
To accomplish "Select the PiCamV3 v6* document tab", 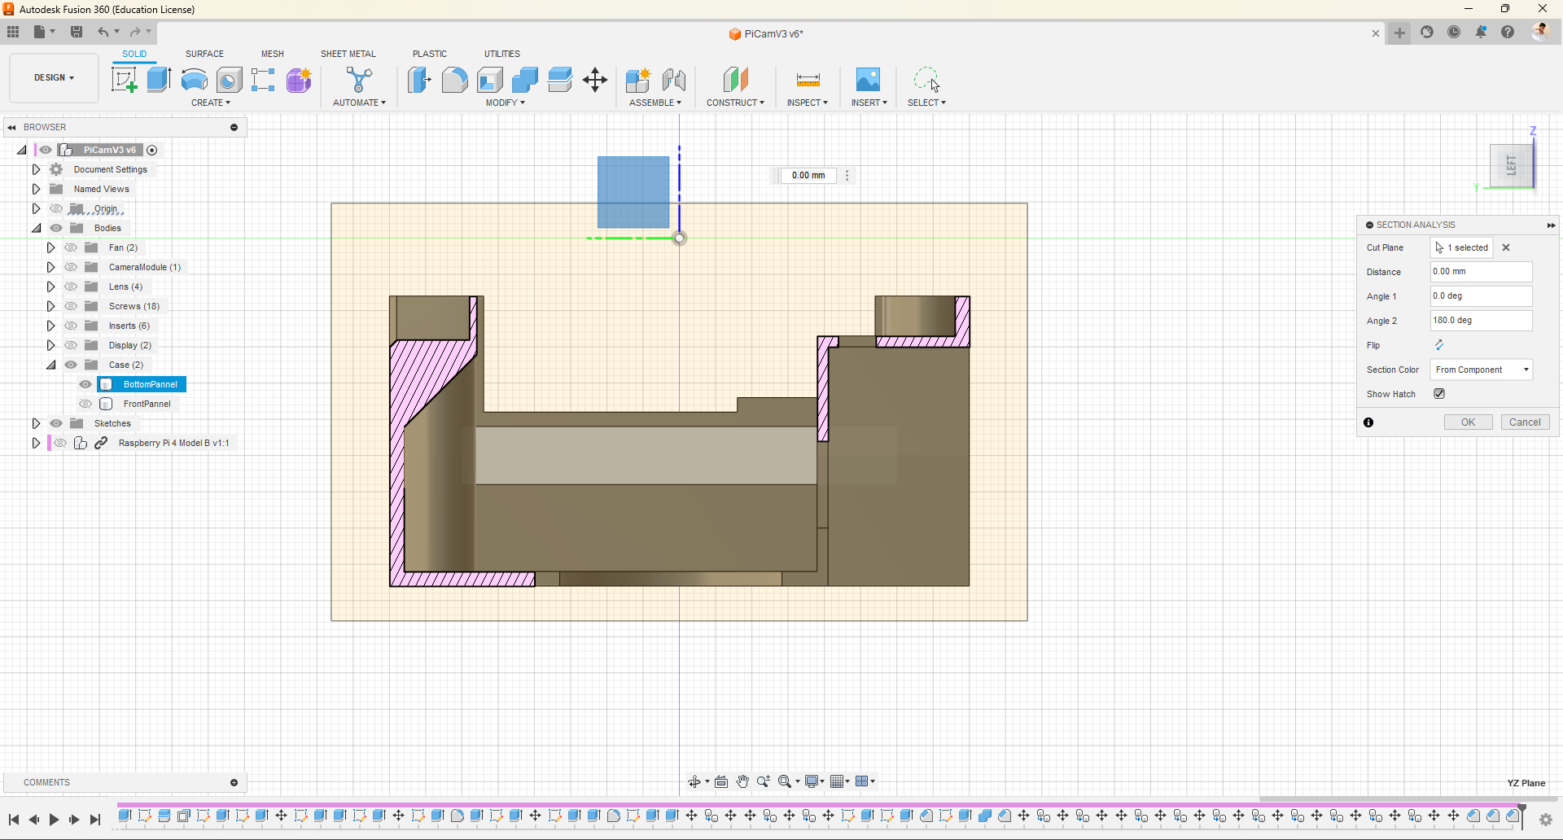I will pos(766,33).
